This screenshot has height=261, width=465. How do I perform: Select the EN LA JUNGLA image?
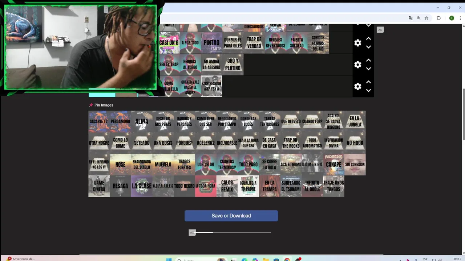click(x=355, y=121)
